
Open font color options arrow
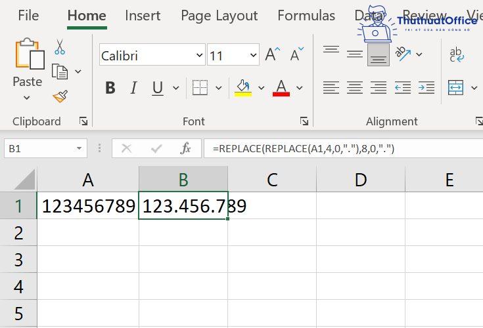pyautogui.click(x=299, y=88)
